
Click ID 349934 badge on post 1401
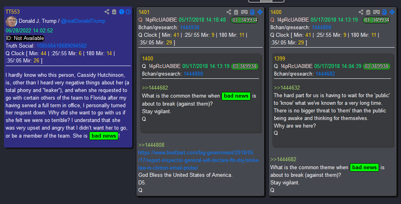[x=244, y=20]
